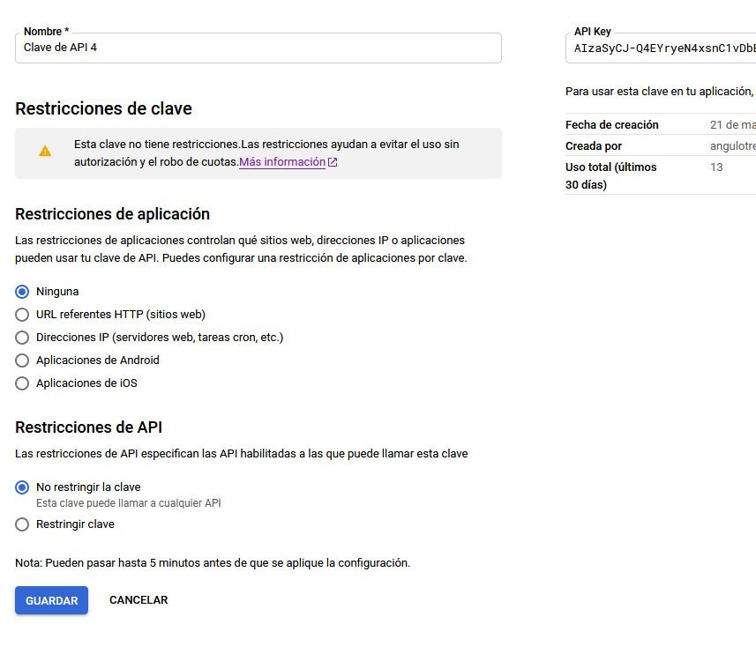
Task: Click the Creada por value
Action: point(733,146)
